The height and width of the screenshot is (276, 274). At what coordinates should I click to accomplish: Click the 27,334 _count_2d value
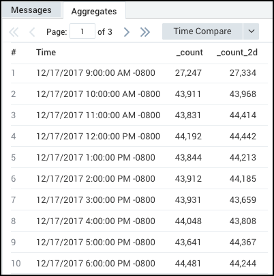point(243,73)
